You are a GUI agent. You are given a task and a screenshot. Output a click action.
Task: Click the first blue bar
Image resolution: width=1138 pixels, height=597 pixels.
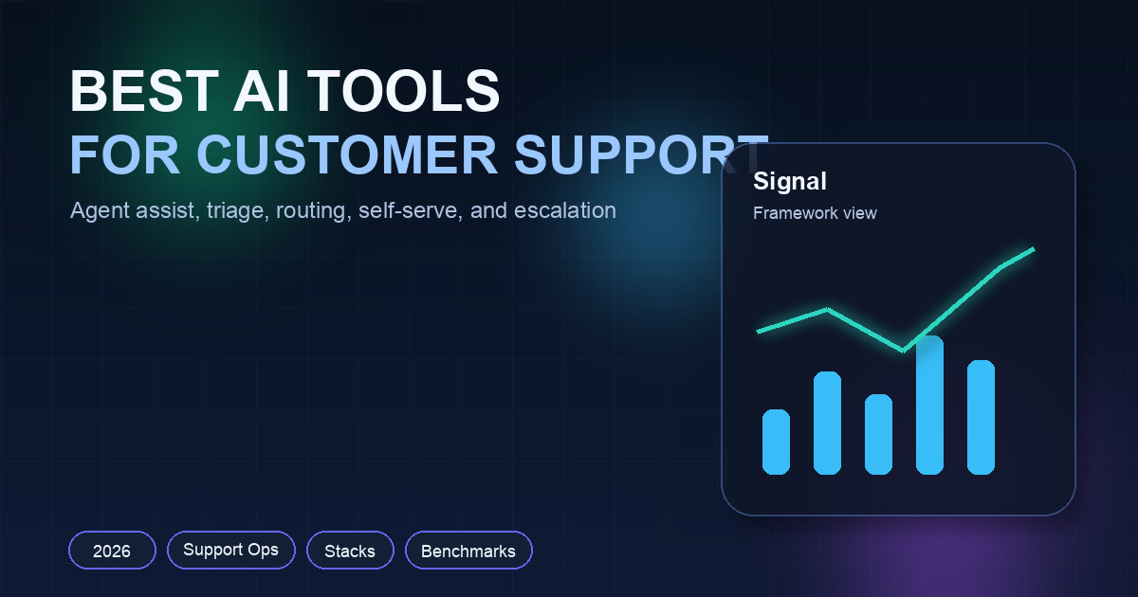pos(776,441)
